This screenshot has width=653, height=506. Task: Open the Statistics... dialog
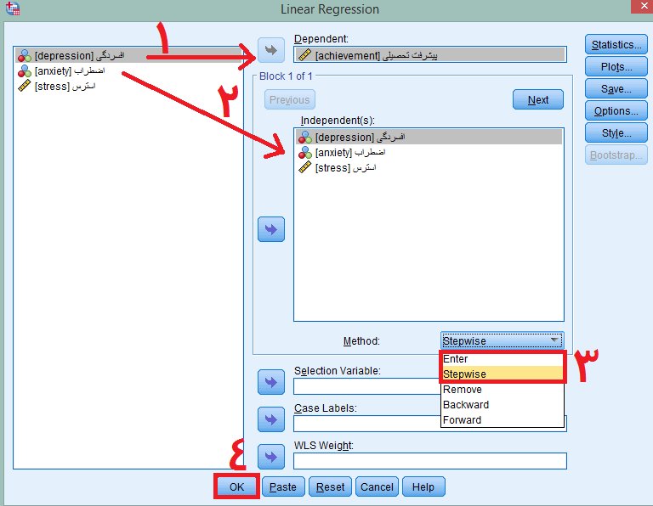(x=616, y=45)
